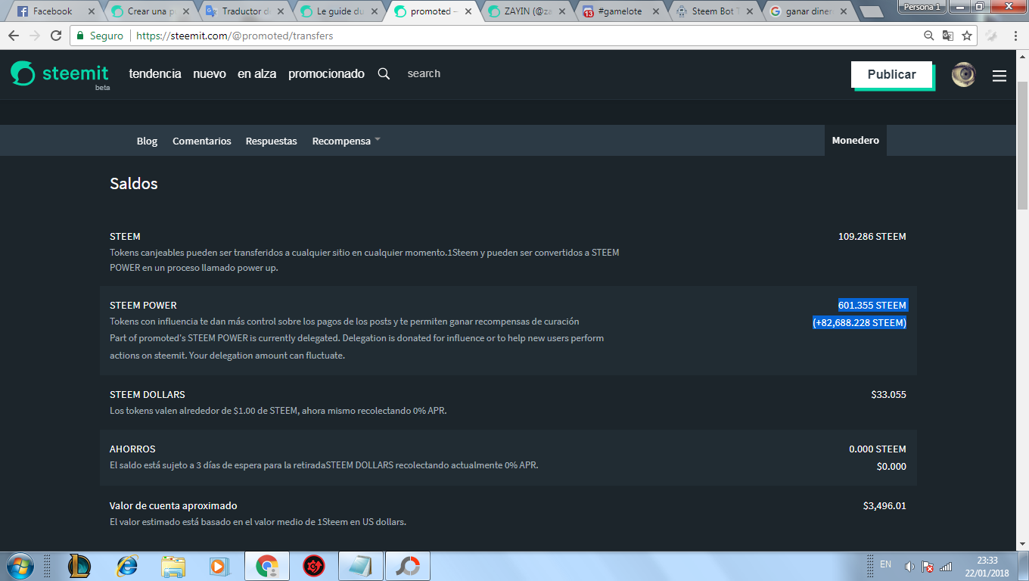Click the network signal icon in the tray
The image size is (1029, 581).
pyautogui.click(x=946, y=566)
